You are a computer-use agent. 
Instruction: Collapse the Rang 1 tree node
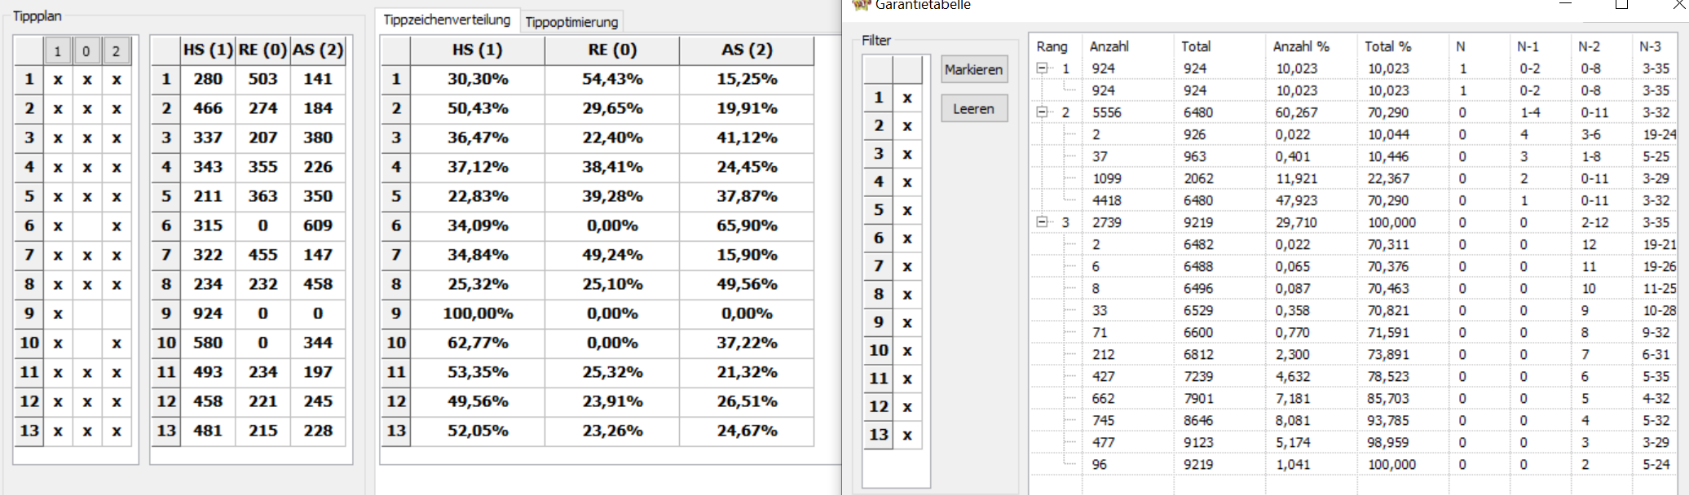click(x=1042, y=68)
